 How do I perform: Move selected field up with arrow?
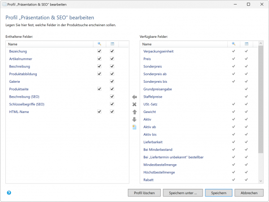point(134,112)
